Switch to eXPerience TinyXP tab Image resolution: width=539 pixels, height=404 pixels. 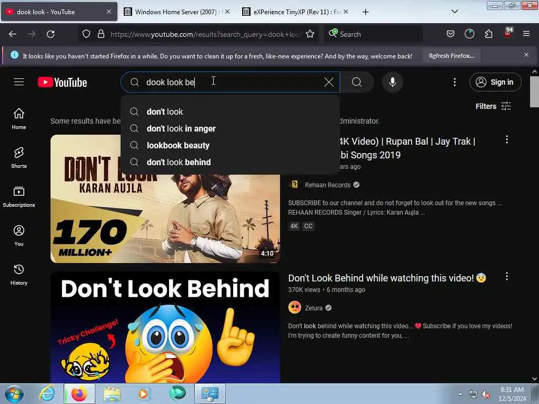click(294, 12)
